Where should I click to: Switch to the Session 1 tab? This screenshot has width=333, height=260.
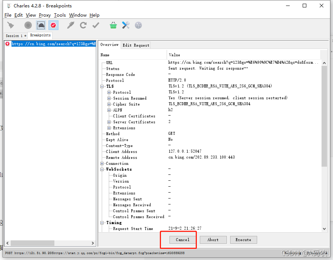click(16, 36)
